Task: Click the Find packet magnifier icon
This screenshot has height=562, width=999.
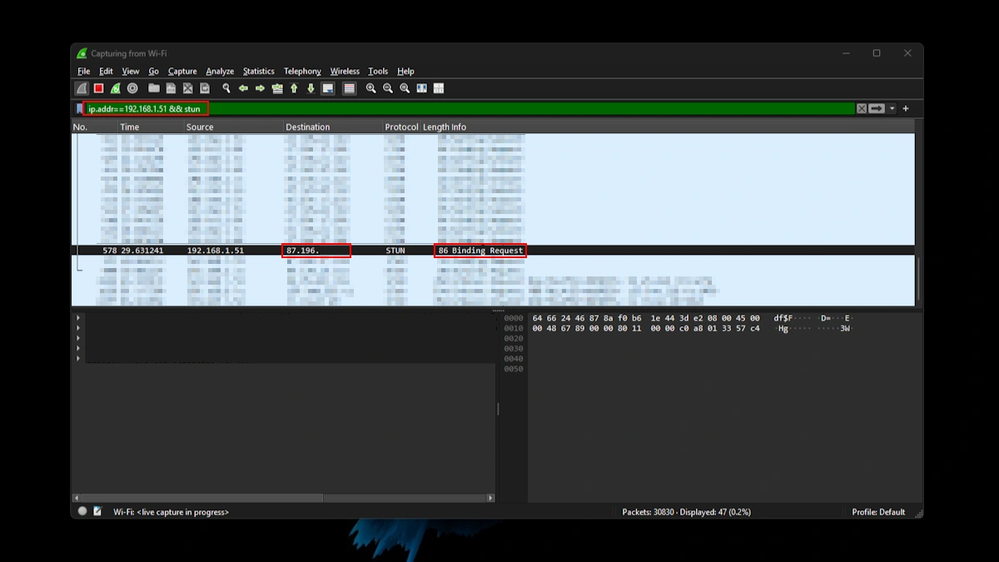Action: [x=226, y=88]
